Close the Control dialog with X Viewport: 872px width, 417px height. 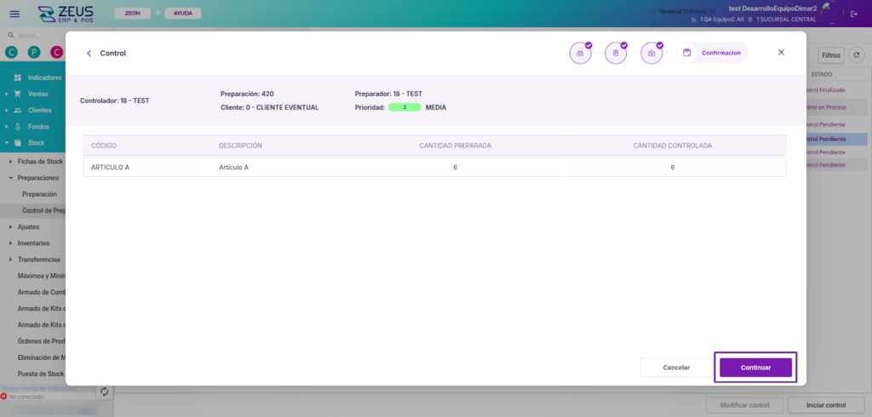point(781,53)
